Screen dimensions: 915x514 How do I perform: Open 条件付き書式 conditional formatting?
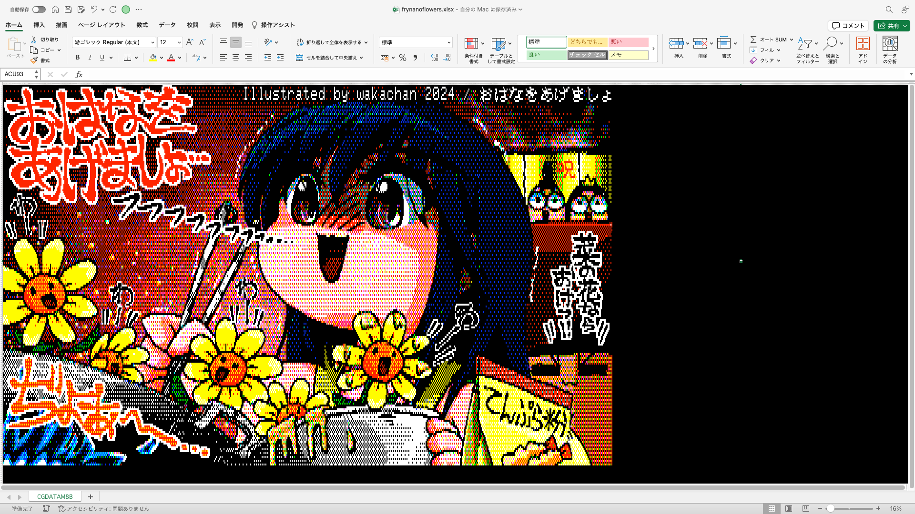[474, 50]
